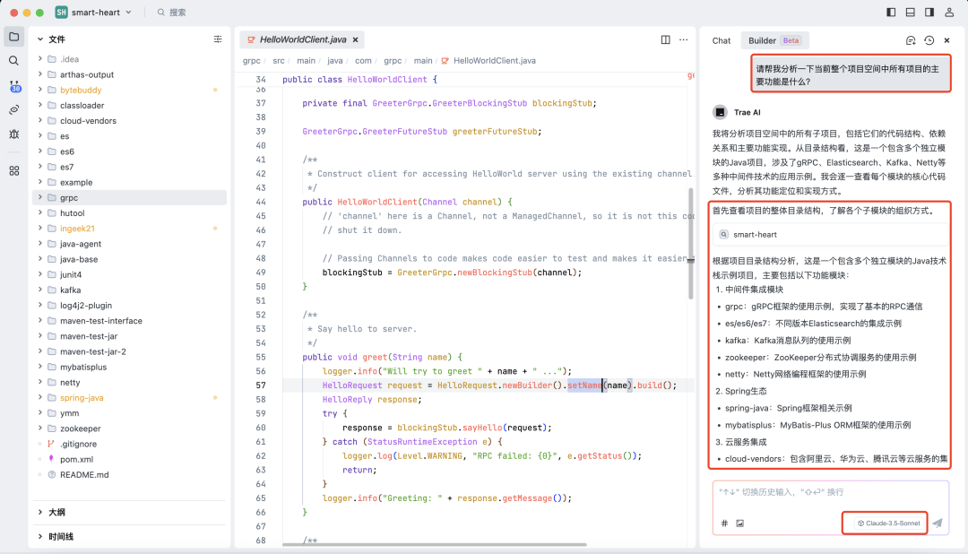Close the Trae AI panel

tap(947, 40)
